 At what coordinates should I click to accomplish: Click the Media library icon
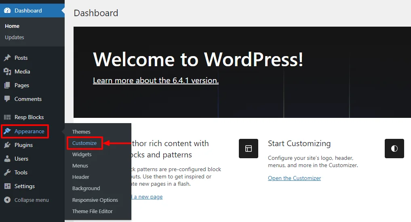pos(7,71)
